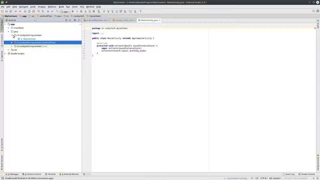The width and height of the screenshot is (320, 180).
Task: Expand the folded import statement
Action: [x=101, y=33]
